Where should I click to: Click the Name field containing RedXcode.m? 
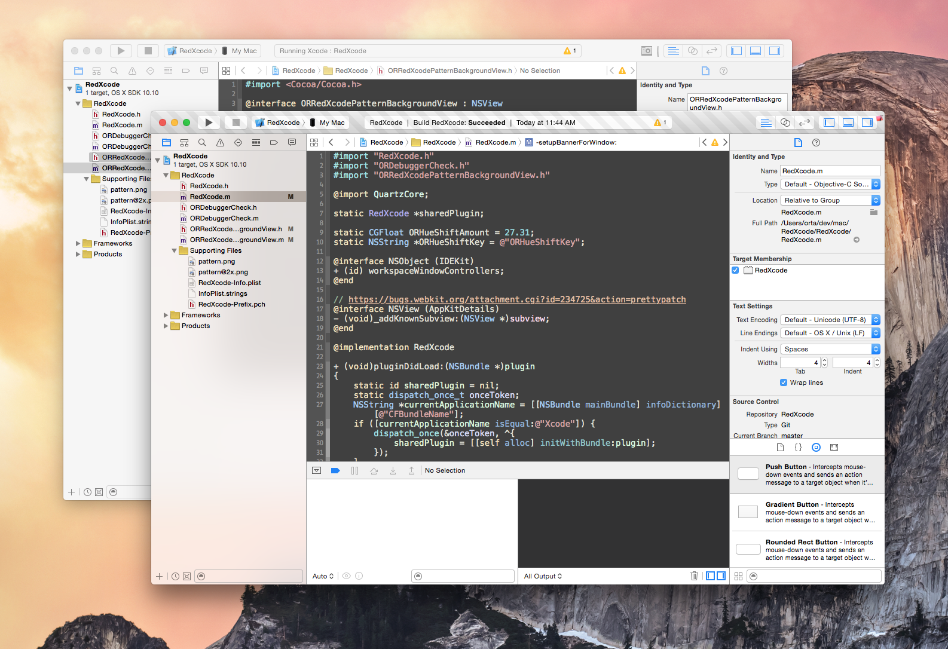830,171
